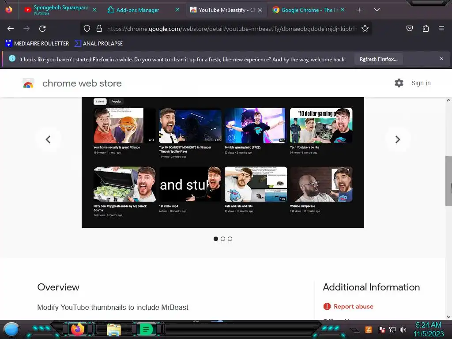This screenshot has width=452, height=339.
Task: Go forward to the next page
Action: coord(26,29)
